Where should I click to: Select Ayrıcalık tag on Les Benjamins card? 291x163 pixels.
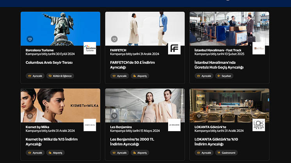click(x=119, y=152)
